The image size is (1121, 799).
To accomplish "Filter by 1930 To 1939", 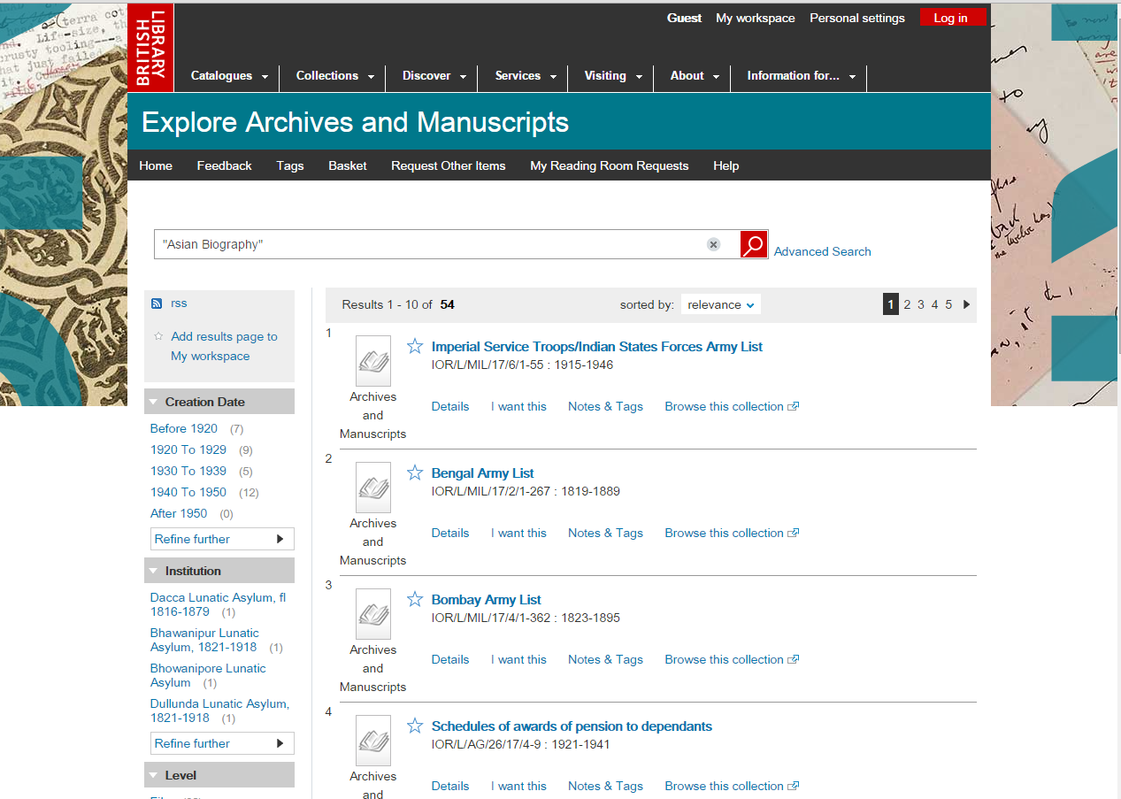I will click(x=188, y=471).
